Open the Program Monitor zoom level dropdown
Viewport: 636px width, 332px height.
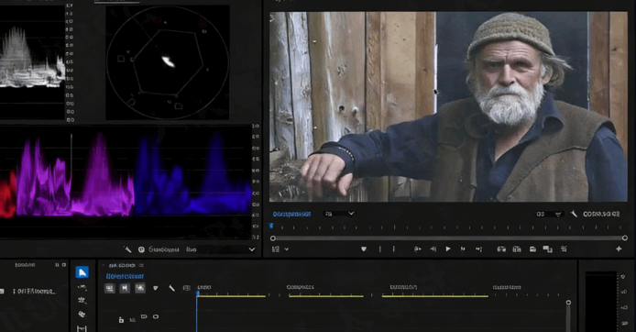[x=339, y=214]
